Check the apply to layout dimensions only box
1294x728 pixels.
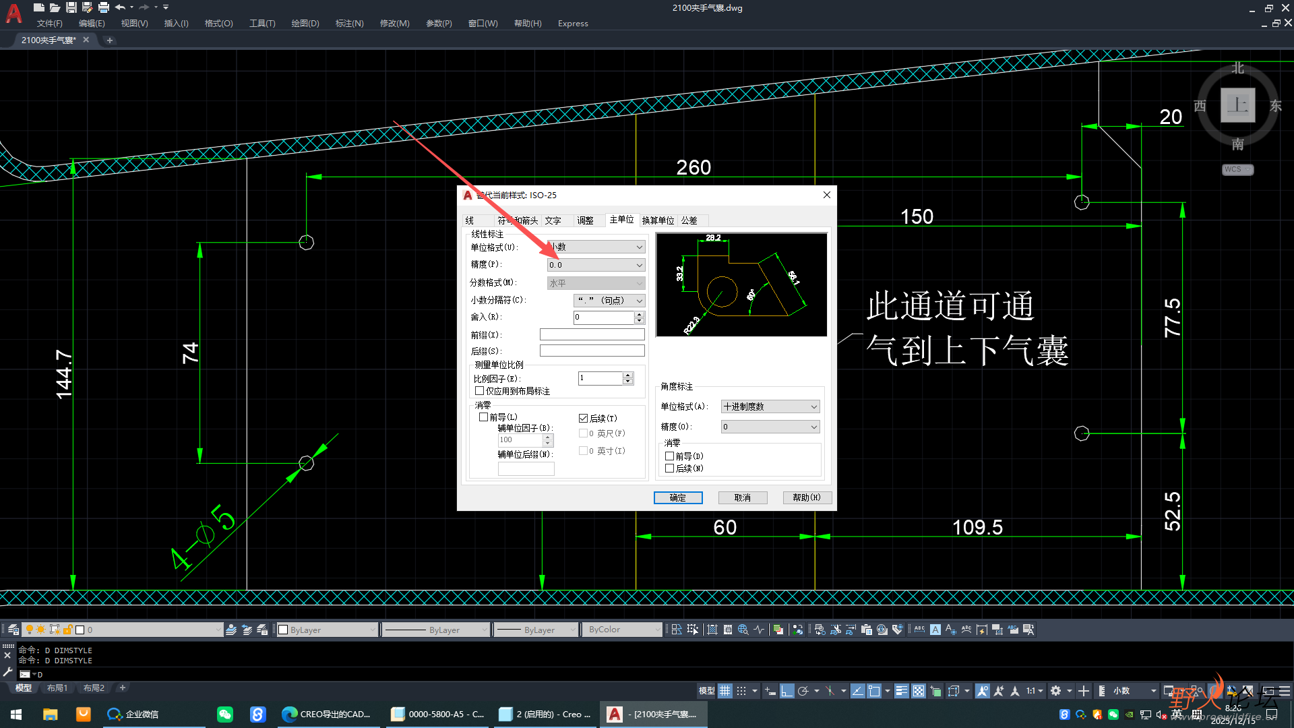click(479, 391)
